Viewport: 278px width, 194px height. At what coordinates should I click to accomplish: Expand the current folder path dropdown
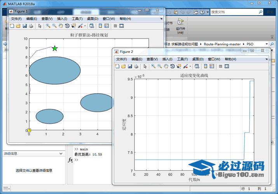pos(267,44)
